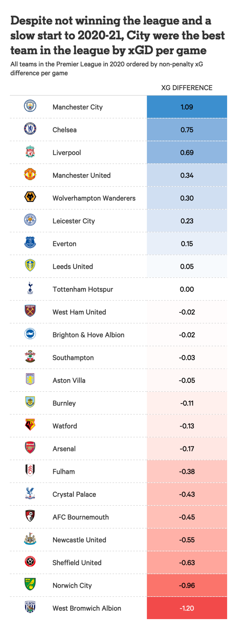Click the Brighton & Hove Albion crest
The width and height of the screenshot is (237, 630).
click(x=30, y=334)
